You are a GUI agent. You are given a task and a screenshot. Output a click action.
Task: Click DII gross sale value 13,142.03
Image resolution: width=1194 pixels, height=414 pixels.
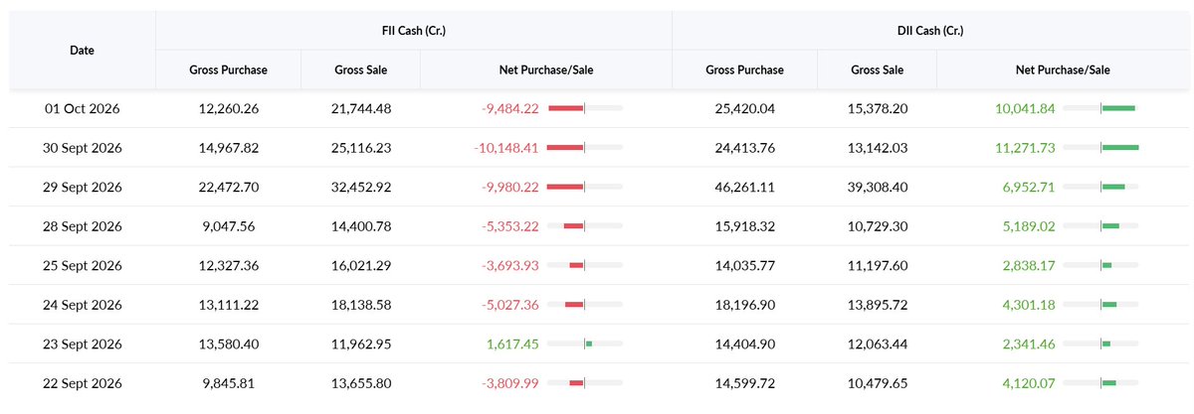tap(877, 148)
